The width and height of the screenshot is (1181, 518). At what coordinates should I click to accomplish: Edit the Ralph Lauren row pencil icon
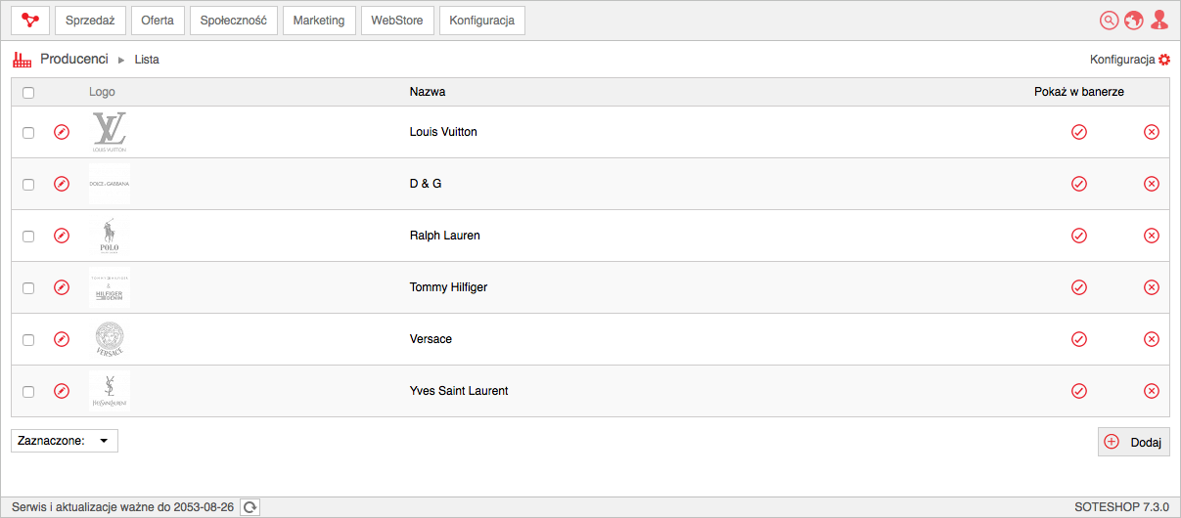[62, 236]
